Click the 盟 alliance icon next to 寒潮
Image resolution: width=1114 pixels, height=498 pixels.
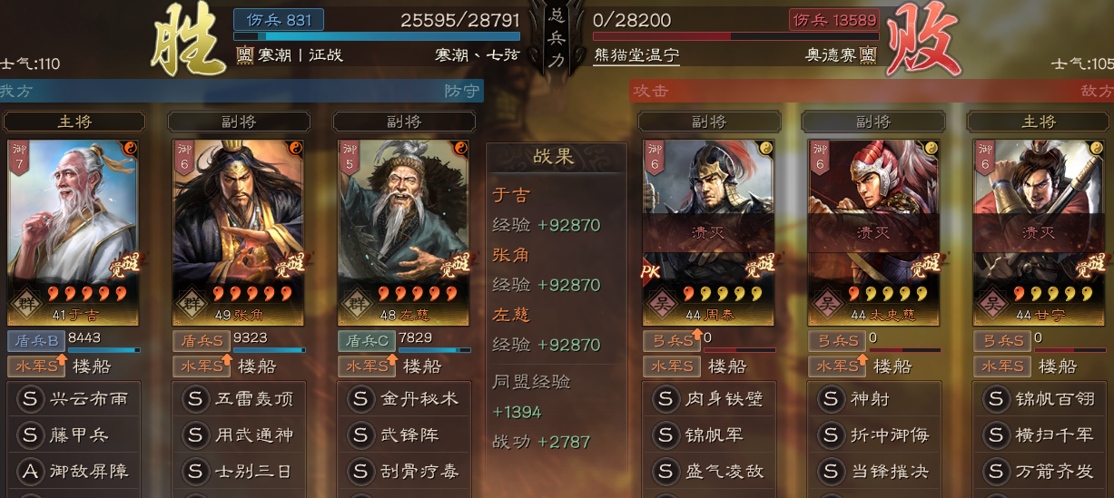244,55
